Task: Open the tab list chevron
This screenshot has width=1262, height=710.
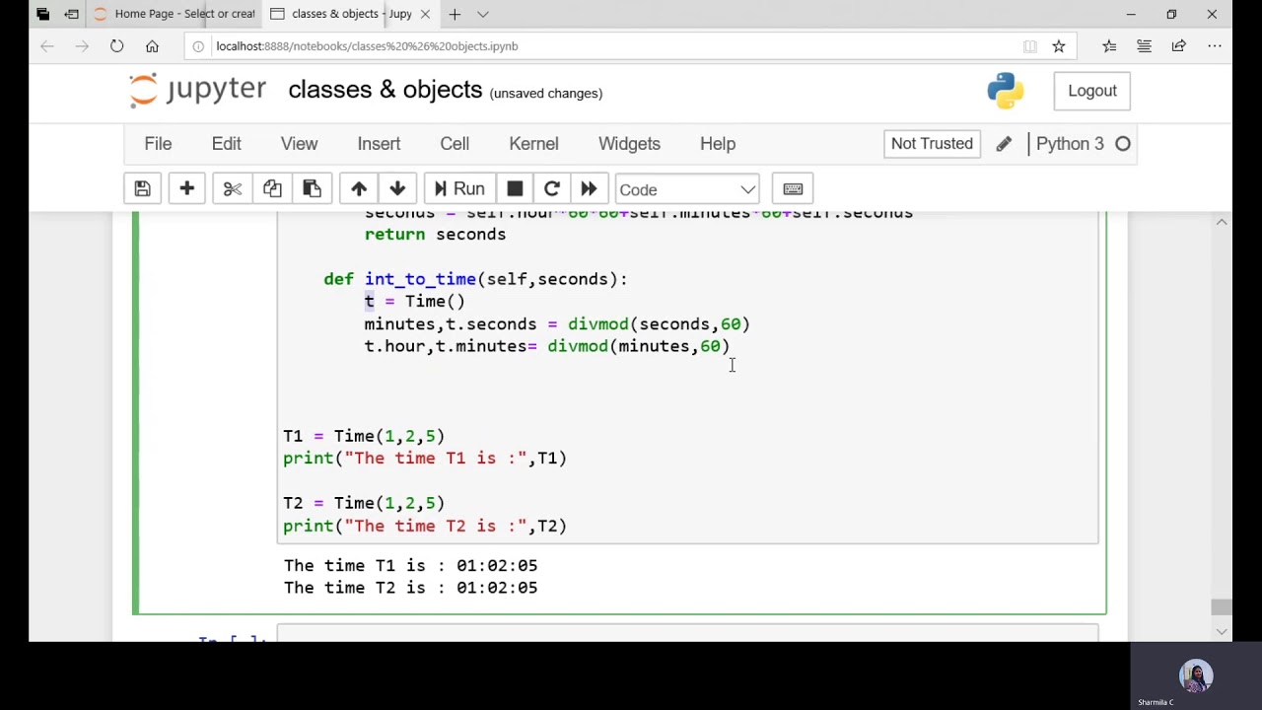Action: coord(483,14)
